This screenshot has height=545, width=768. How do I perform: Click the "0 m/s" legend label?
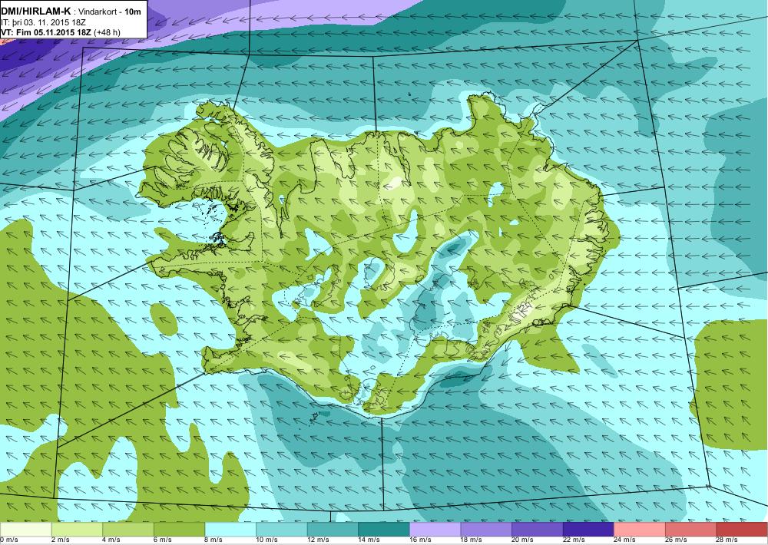[x=8, y=540]
